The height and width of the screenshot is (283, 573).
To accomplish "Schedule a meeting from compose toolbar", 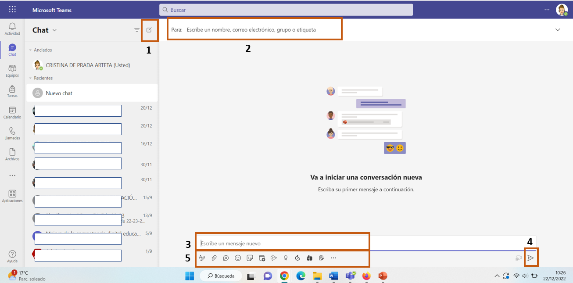I will [x=262, y=258].
